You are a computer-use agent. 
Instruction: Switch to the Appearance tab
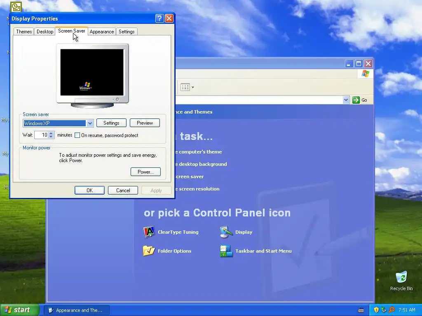[x=102, y=31]
